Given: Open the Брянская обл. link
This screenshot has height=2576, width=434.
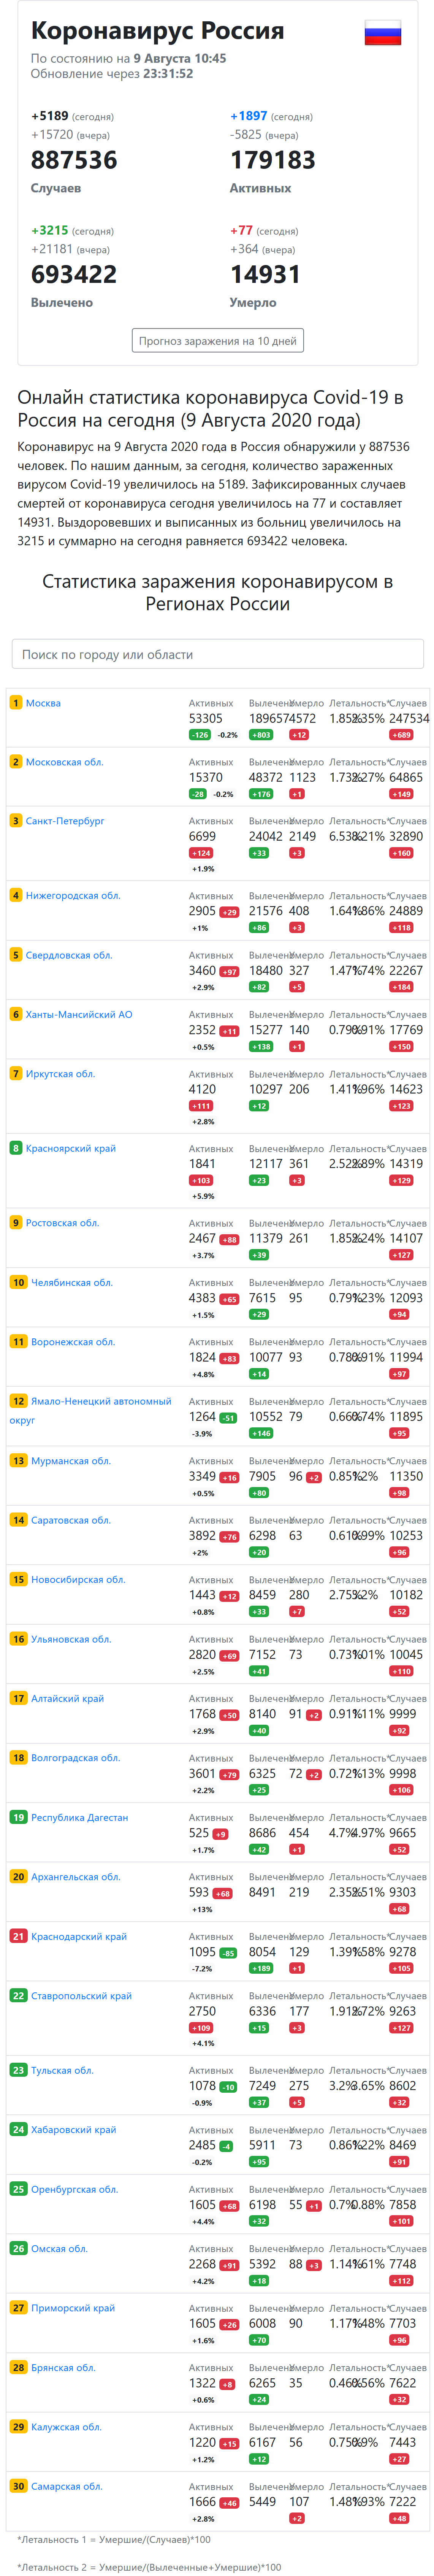Looking at the screenshot, I should coord(63,2368).
